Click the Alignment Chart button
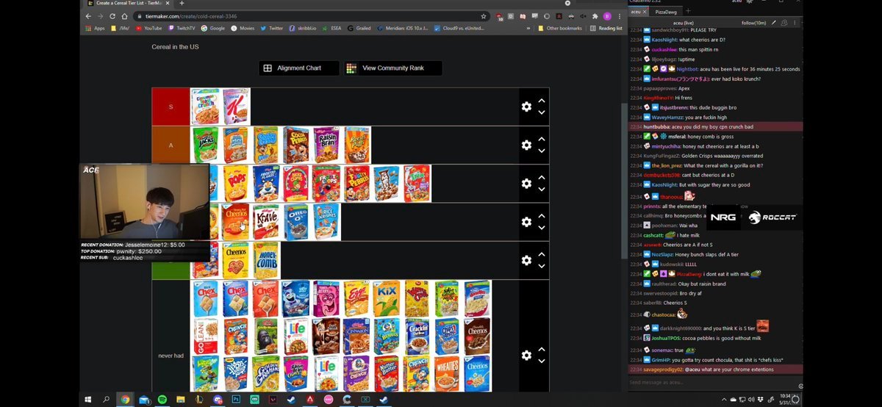The width and height of the screenshot is (882, 407). click(299, 68)
